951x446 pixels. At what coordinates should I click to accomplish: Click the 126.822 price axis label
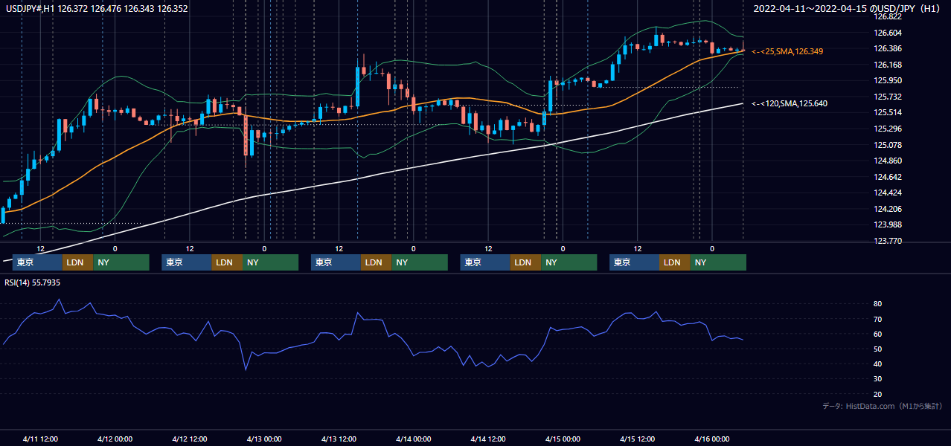[888, 16]
